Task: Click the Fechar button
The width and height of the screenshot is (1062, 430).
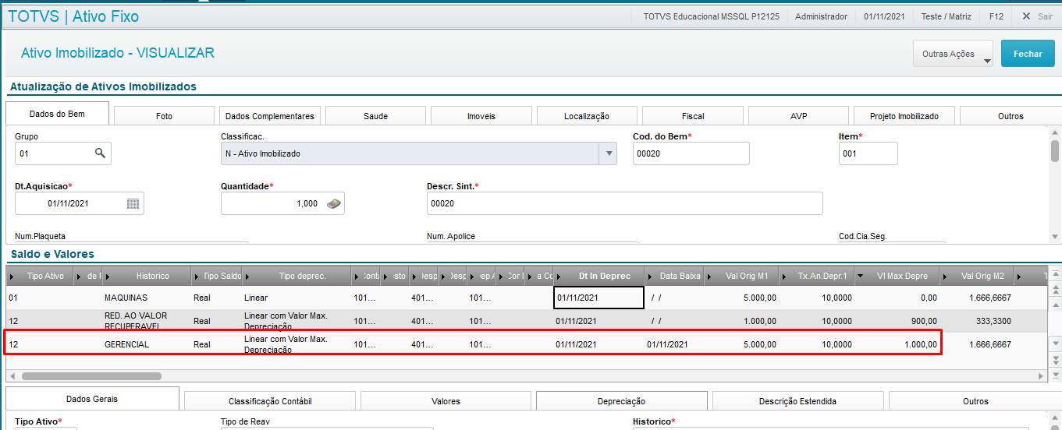Action: (x=1028, y=54)
